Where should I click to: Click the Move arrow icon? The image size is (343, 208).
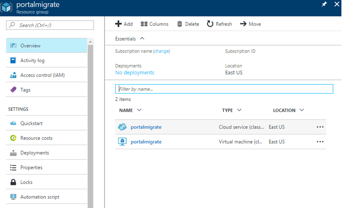coord(243,24)
